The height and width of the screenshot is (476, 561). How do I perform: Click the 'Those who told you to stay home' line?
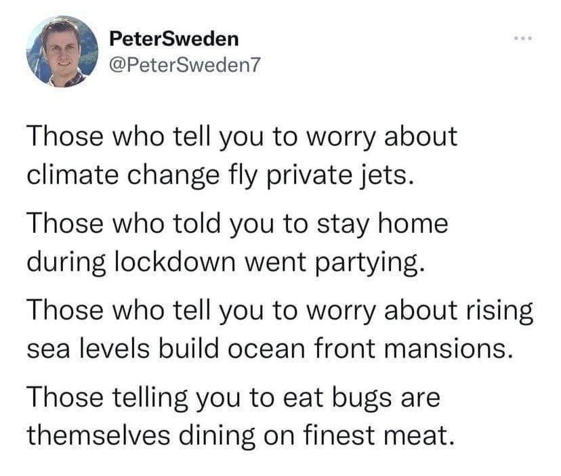coord(238,224)
